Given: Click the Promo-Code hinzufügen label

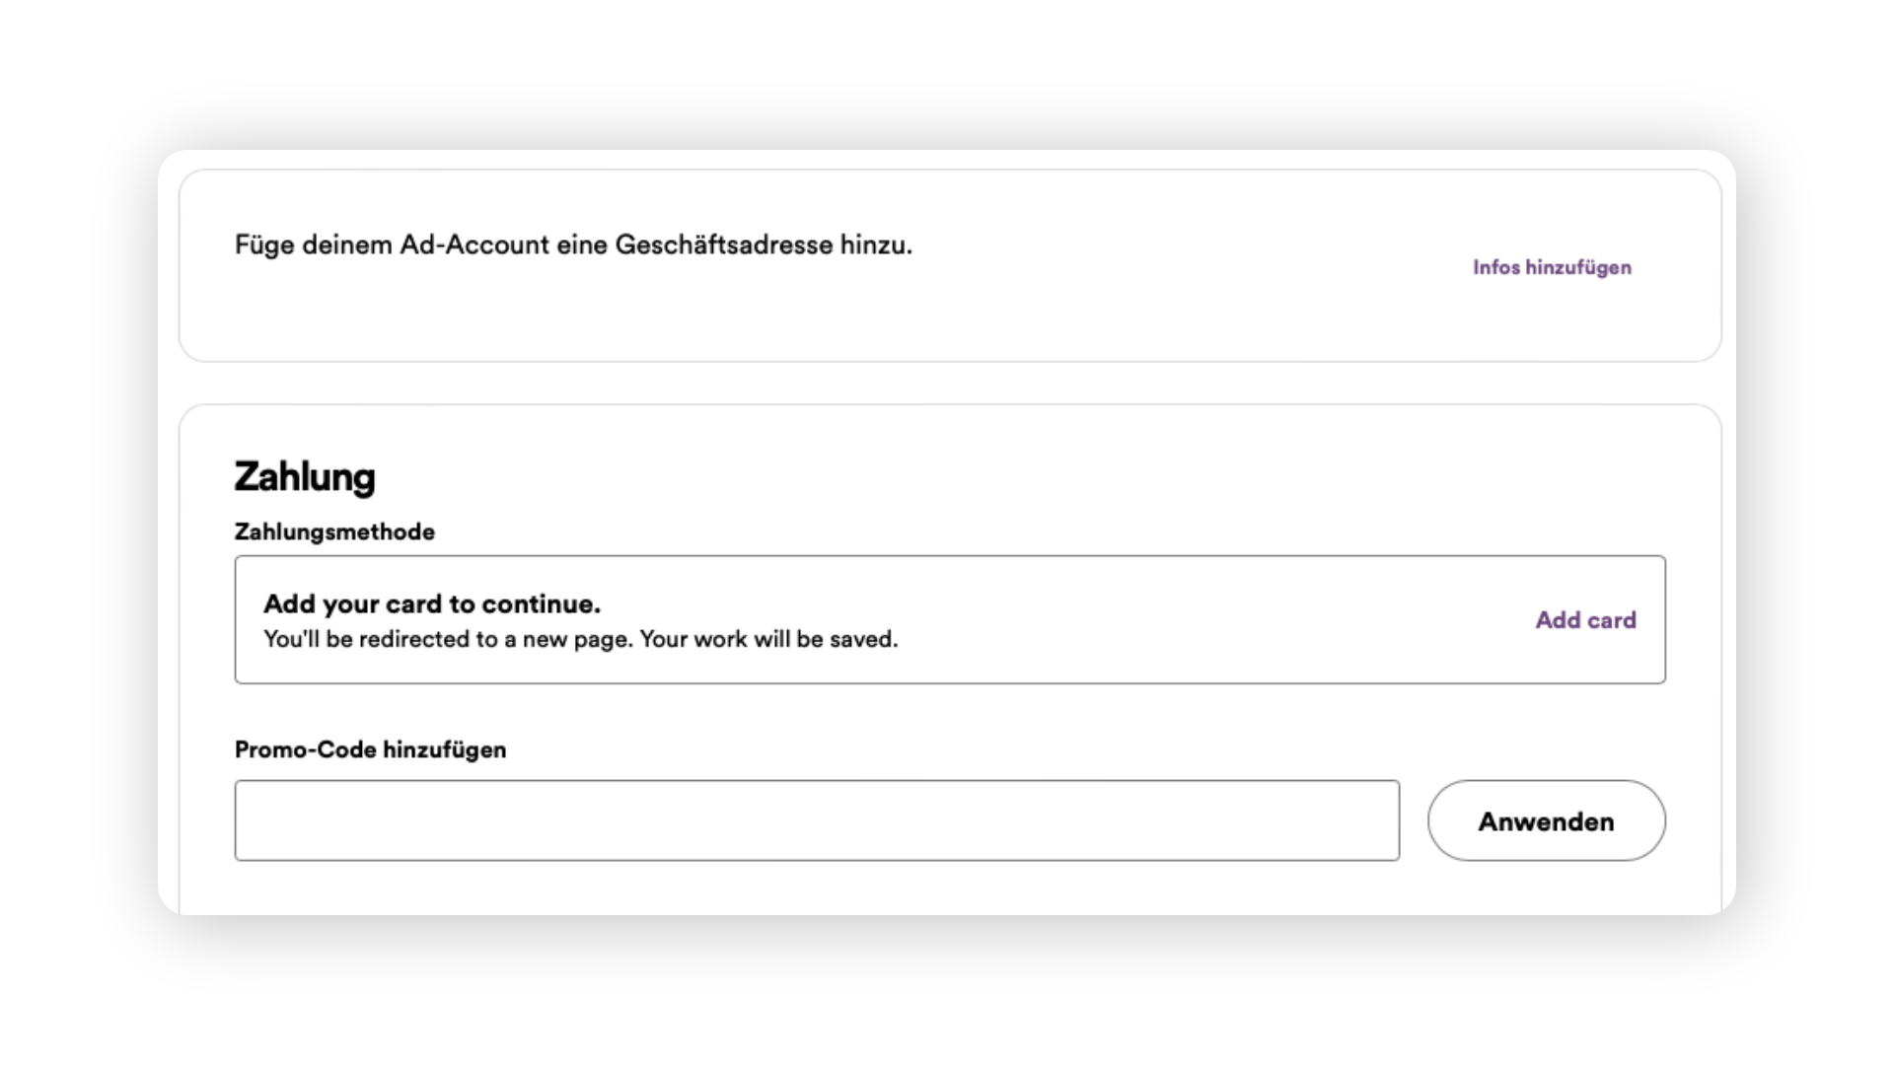Looking at the screenshot, I should click(370, 749).
